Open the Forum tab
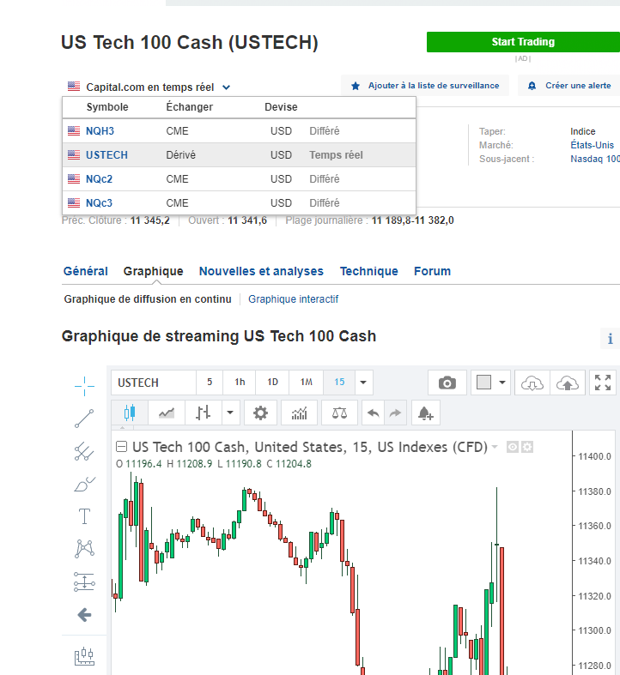The width and height of the screenshot is (620, 675). (433, 271)
